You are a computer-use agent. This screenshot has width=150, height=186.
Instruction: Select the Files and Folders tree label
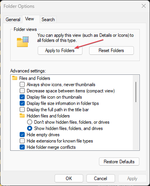tap(35, 78)
